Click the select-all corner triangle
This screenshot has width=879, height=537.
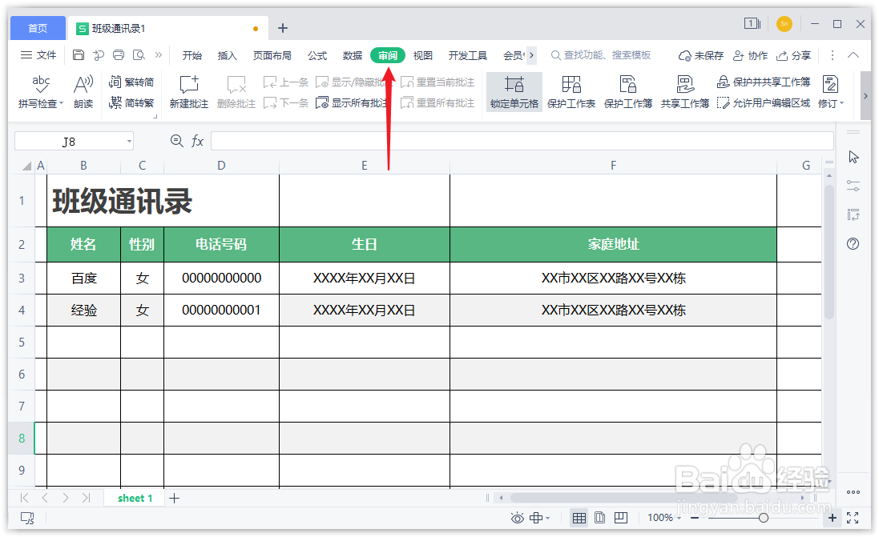click(26, 166)
